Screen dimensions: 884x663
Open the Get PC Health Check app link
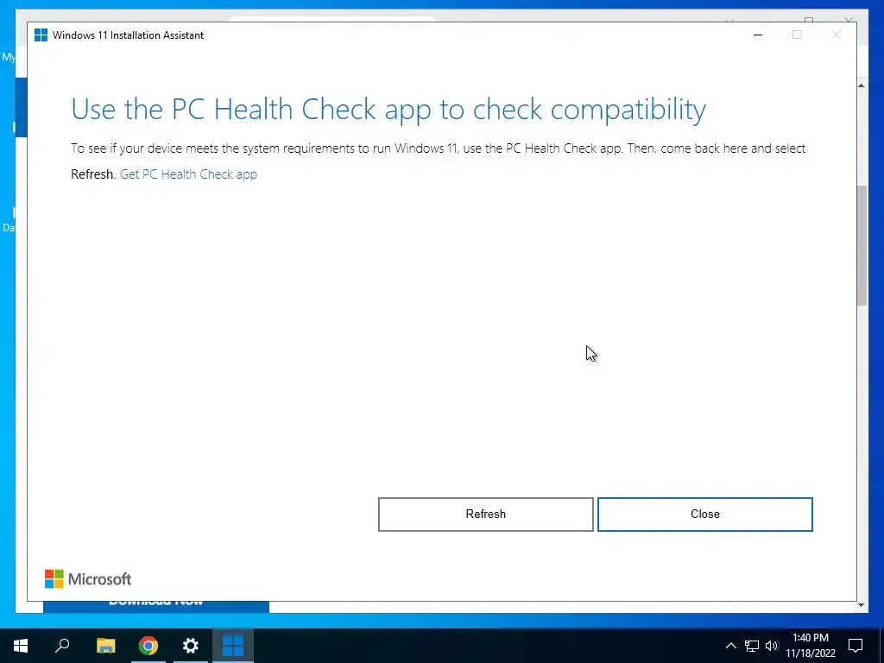tap(188, 174)
